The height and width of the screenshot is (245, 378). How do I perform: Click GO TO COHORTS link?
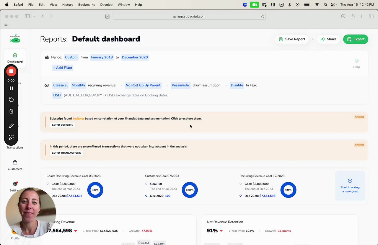coord(62,125)
